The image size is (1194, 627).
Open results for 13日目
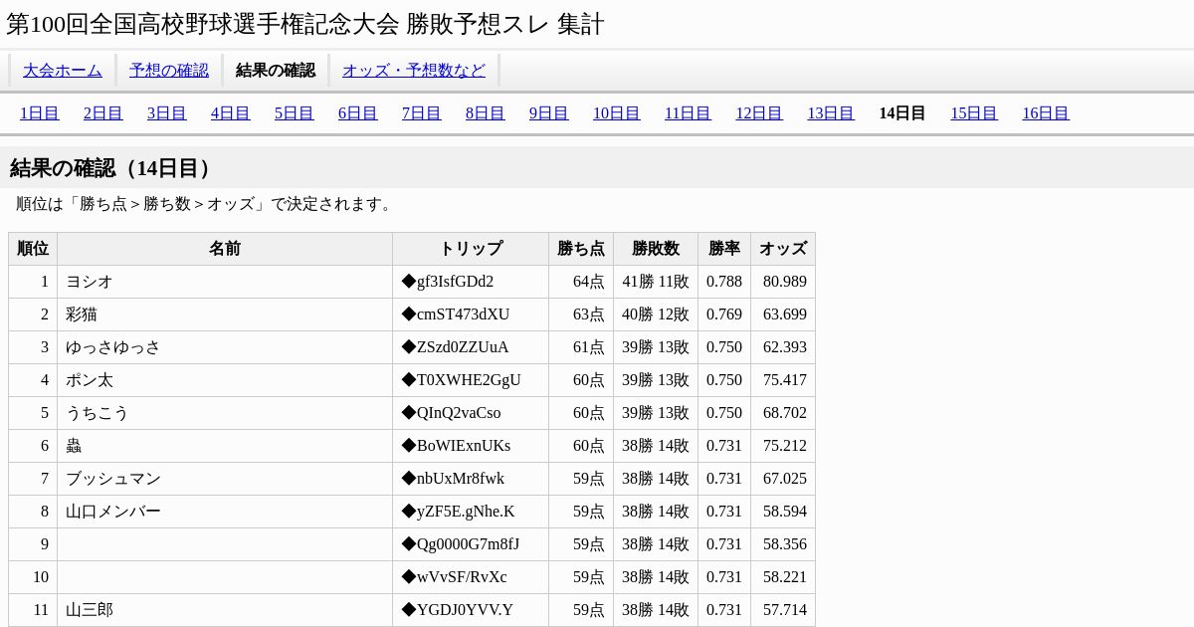[x=831, y=112]
